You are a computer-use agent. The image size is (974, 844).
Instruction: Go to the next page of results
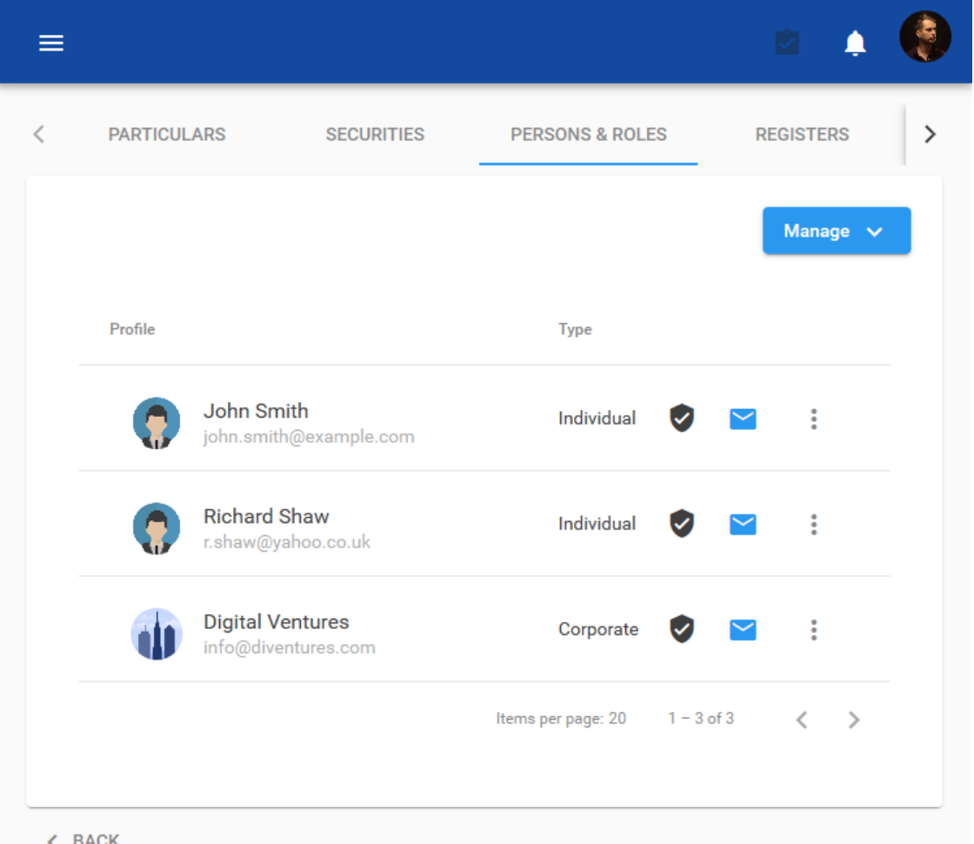[854, 720]
